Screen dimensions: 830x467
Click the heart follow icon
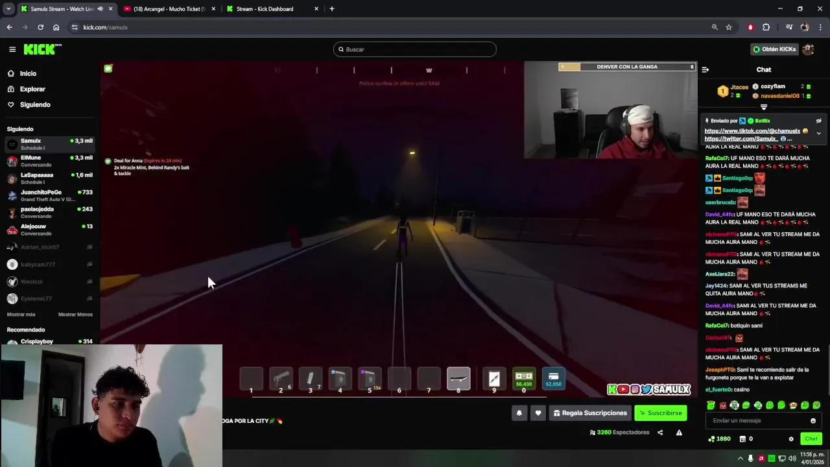coord(538,413)
